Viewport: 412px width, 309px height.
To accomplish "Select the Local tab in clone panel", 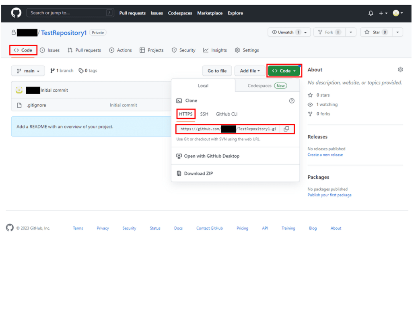I will click(x=203, y=86).
